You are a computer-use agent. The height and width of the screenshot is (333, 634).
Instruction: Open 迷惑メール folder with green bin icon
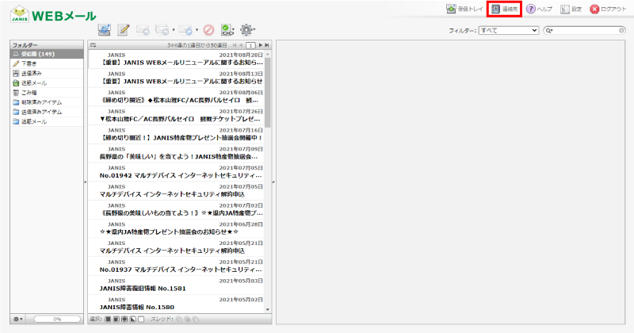coord(47,83)
